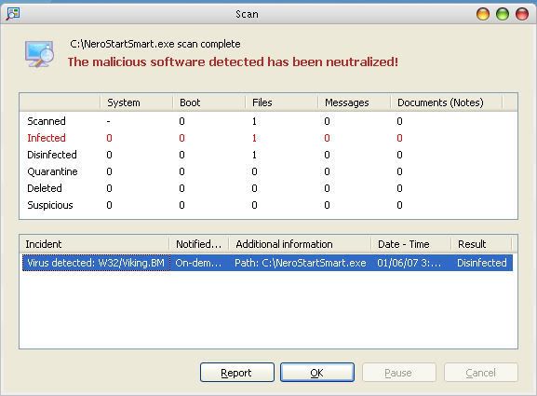
Task: Click the green maximize orb
Action: [x=503, y=14]
